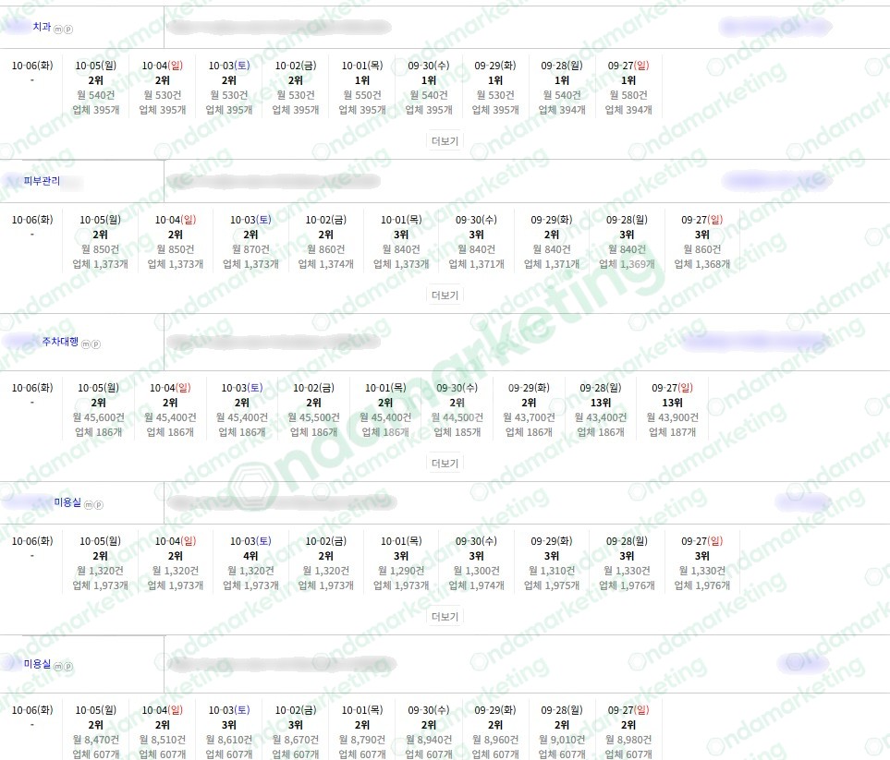Click the circled m icon beside 주차대행
890x760 pixels.
pos(86,344)
